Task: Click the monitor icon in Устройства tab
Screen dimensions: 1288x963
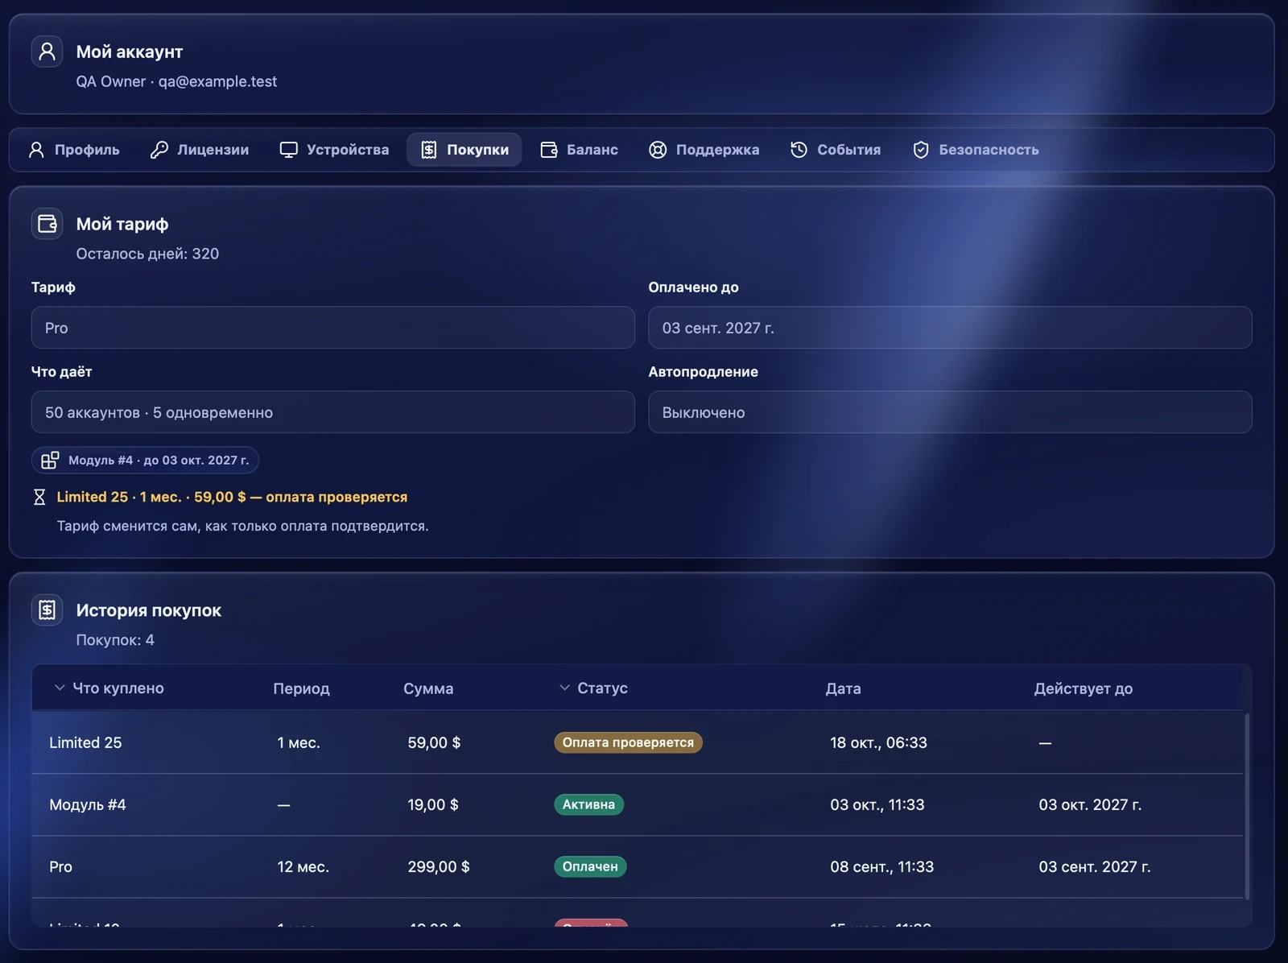Action: tap(288, 150)
